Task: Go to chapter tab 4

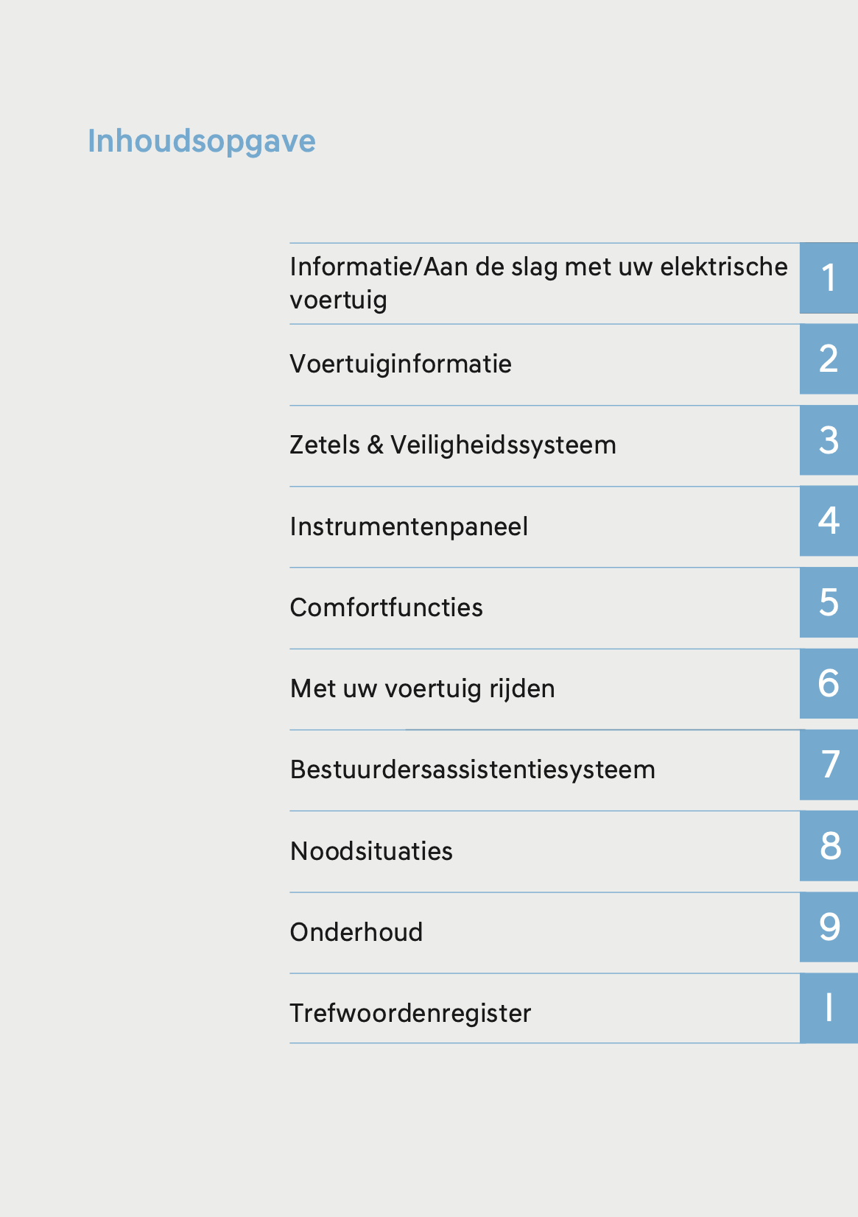Action: (829, 521)
